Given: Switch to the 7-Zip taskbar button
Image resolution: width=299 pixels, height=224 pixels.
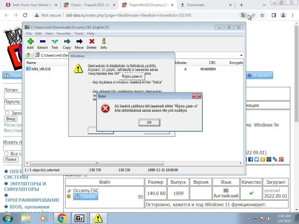Looking at the screenshot, I should [79, 218].
